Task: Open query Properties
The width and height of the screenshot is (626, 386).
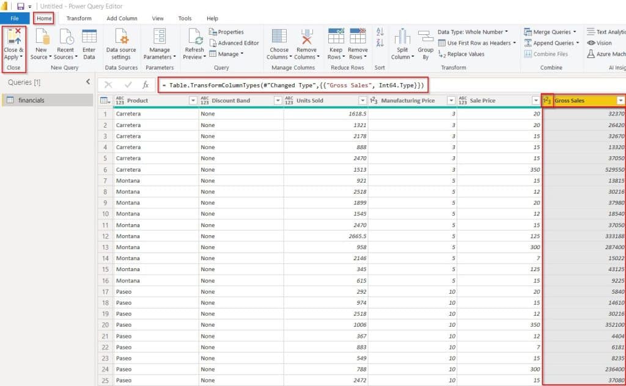Action: (226, 32)
